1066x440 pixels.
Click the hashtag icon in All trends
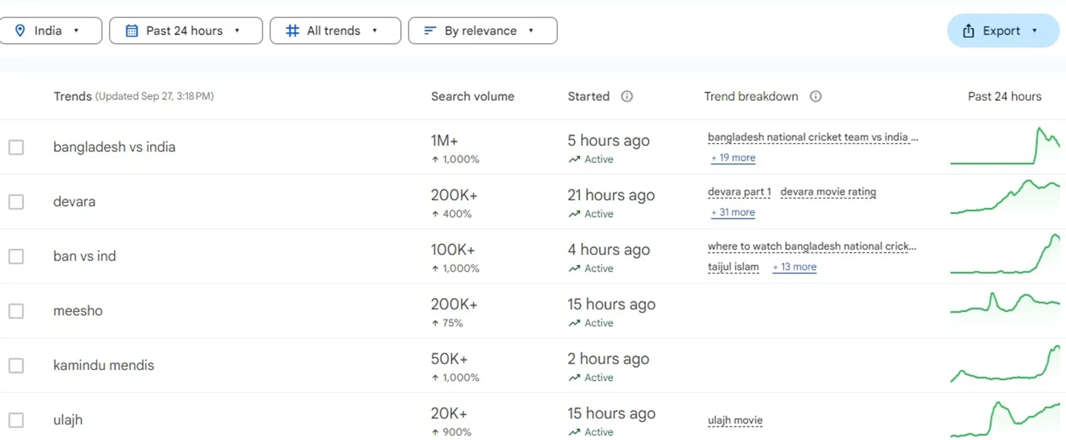292,30
